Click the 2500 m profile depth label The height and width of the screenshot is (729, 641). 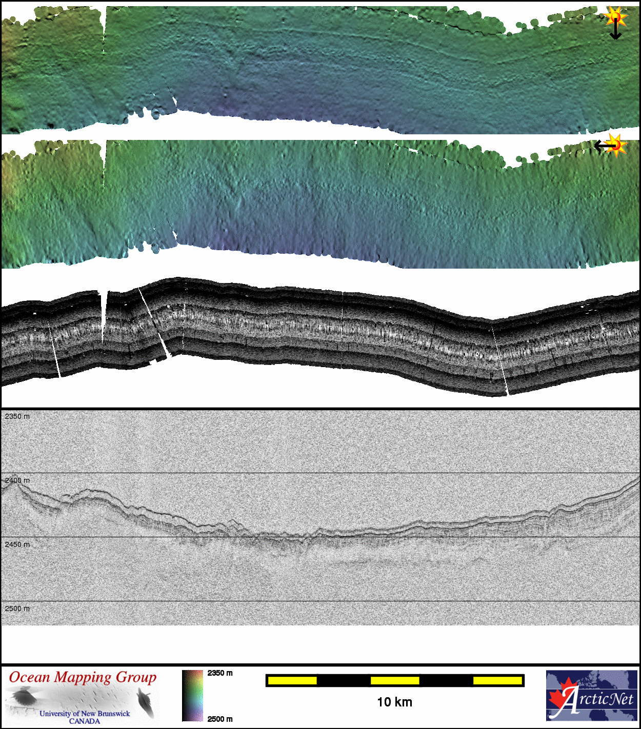17,609
